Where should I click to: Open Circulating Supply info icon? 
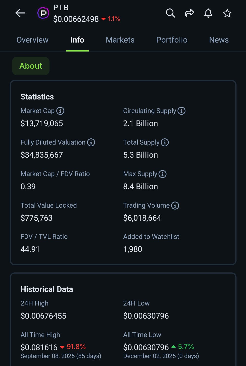pyautogui.click(x=181, y=111)
